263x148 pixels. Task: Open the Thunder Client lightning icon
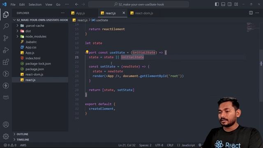(6, 86)
